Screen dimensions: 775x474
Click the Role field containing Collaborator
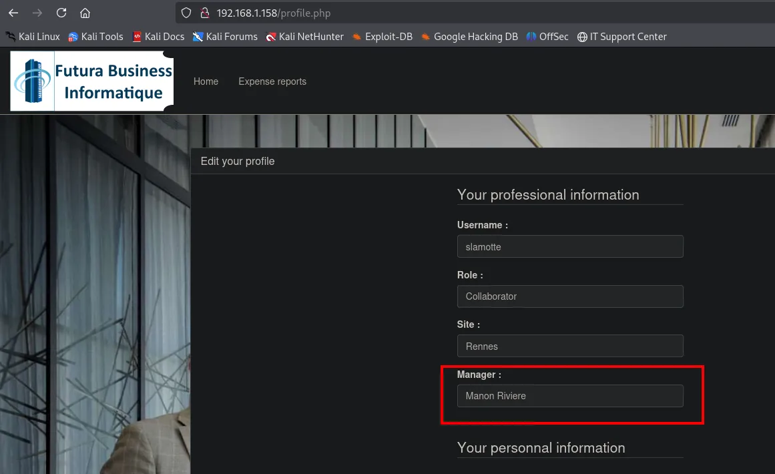tap(570, 296)
